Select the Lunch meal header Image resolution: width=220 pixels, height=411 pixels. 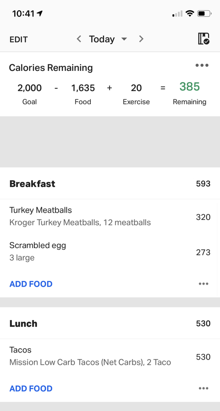[x=110, y=323]
